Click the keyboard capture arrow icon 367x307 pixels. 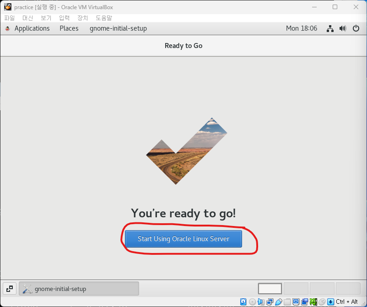[x=330, y=302]
